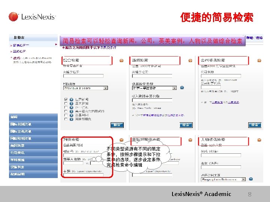Expand the 简易检索 arrow in sidebar
Image resolution: width=270 pixels, height=202 pixels.
pos(56,45)
